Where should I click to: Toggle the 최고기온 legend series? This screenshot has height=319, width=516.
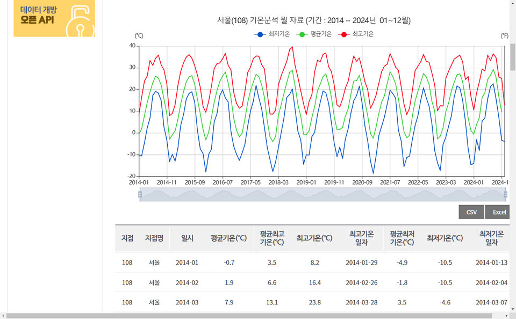pyautogui.click(x=356, y=34)
